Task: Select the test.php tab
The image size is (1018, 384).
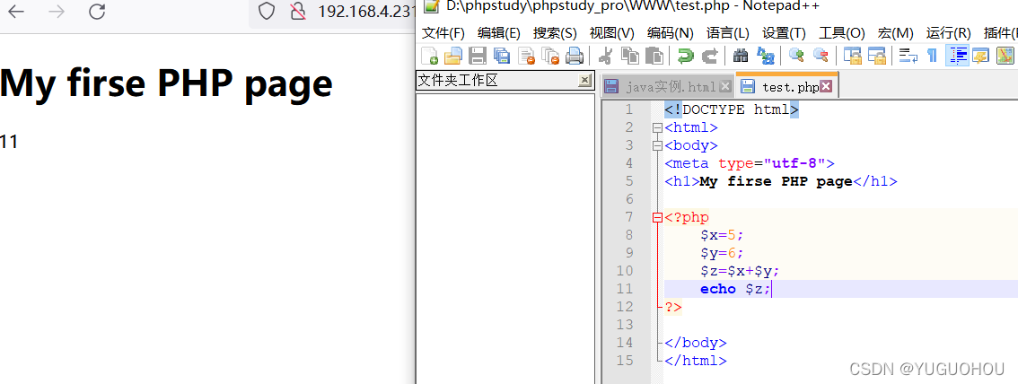Action: pyautogui.click(x=787, y=85)
